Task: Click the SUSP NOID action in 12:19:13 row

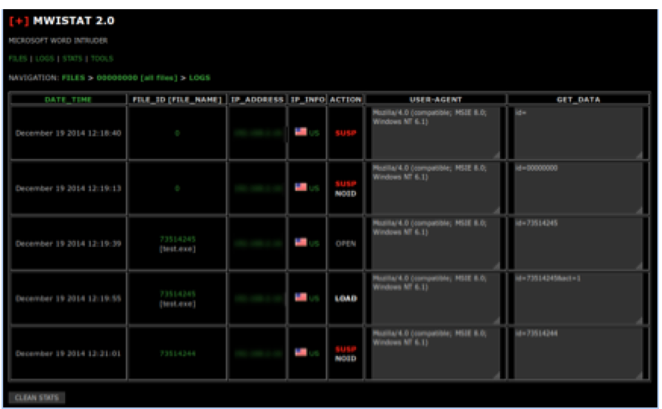Action: [x=346, y=189]
